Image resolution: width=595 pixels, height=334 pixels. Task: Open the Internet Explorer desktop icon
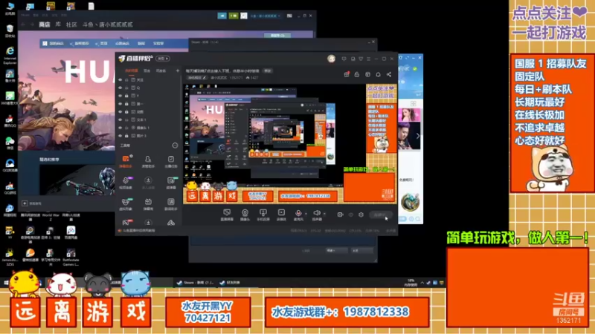coord(10,54)
